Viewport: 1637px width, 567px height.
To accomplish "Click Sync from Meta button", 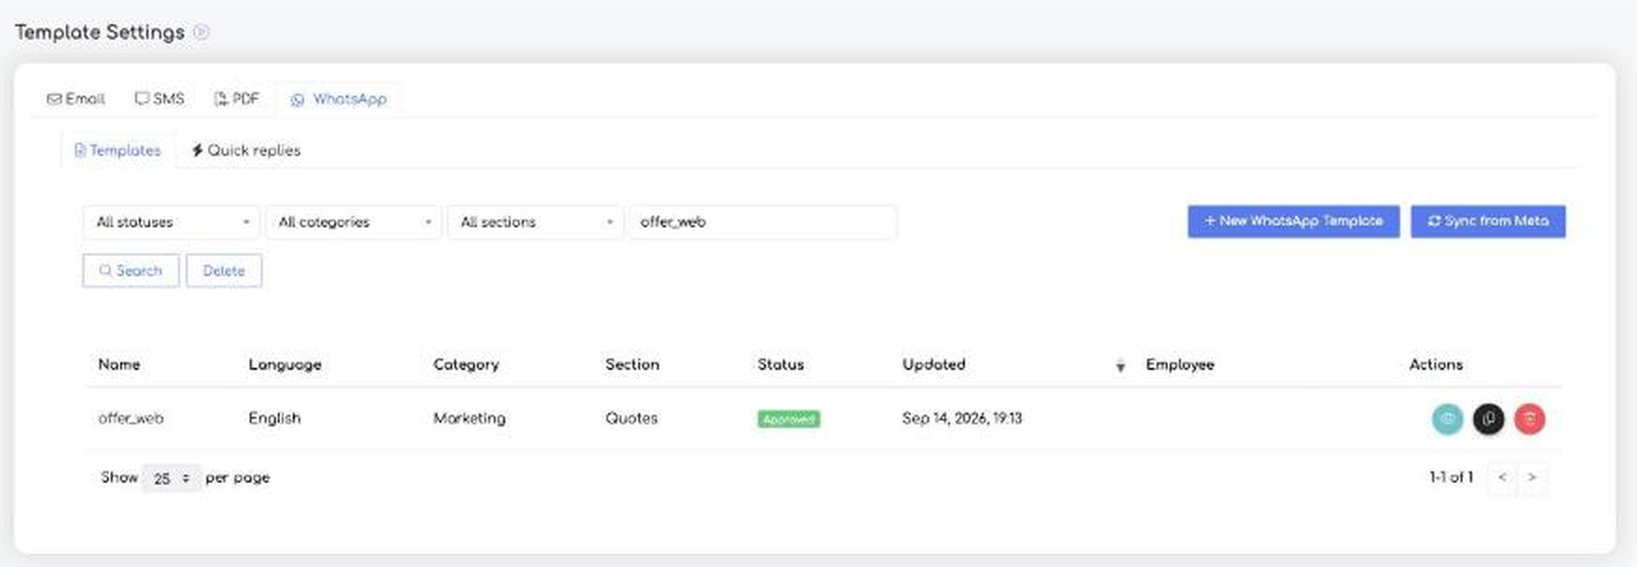I will [1488, 222].
